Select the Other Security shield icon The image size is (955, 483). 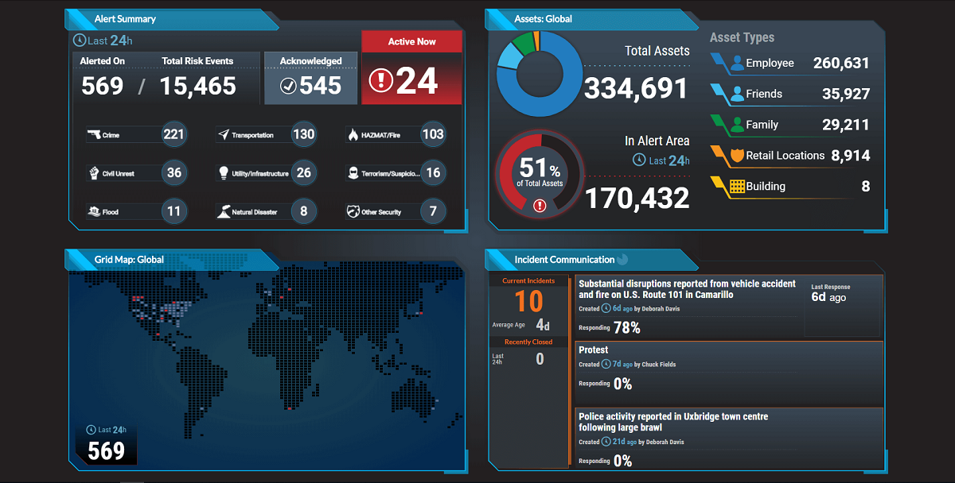pyautogui.click(x=353, y=212)
